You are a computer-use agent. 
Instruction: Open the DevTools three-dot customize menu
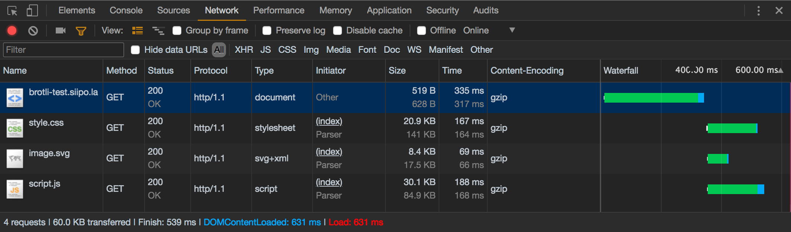coord(758,11)
